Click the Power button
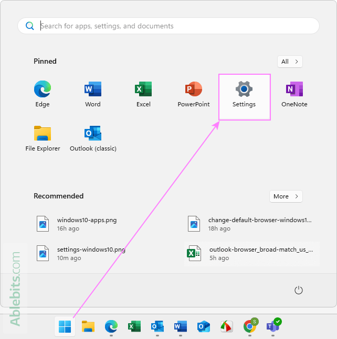Image resolution: width=337 pixels, height=339 pixels. click(299, 290)
